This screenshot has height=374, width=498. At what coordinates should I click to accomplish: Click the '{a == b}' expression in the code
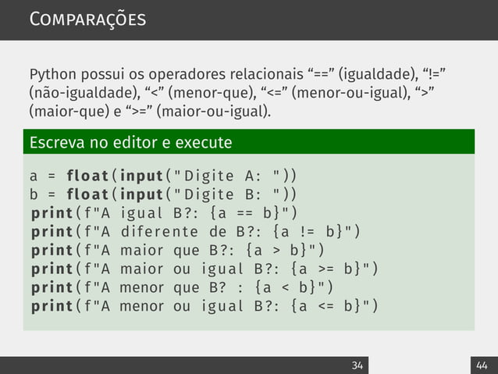pyautogui.click(x=245, y=213)
